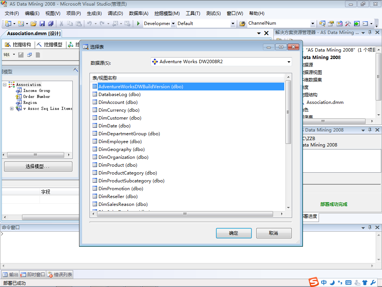Start debugging with the green play icon
Image resolution: width=382 pixels, height=287 pixels.
tap(138, 24)
